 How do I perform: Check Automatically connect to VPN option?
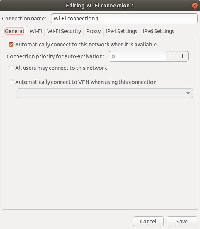click(x=11, y=82)
